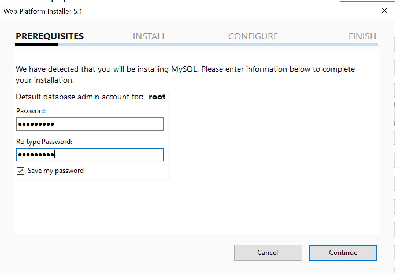Image resolution: width=395 pixels, height=273 pixels.
Task: Continue to the next installer step
Action: click(x=343, y=253)
